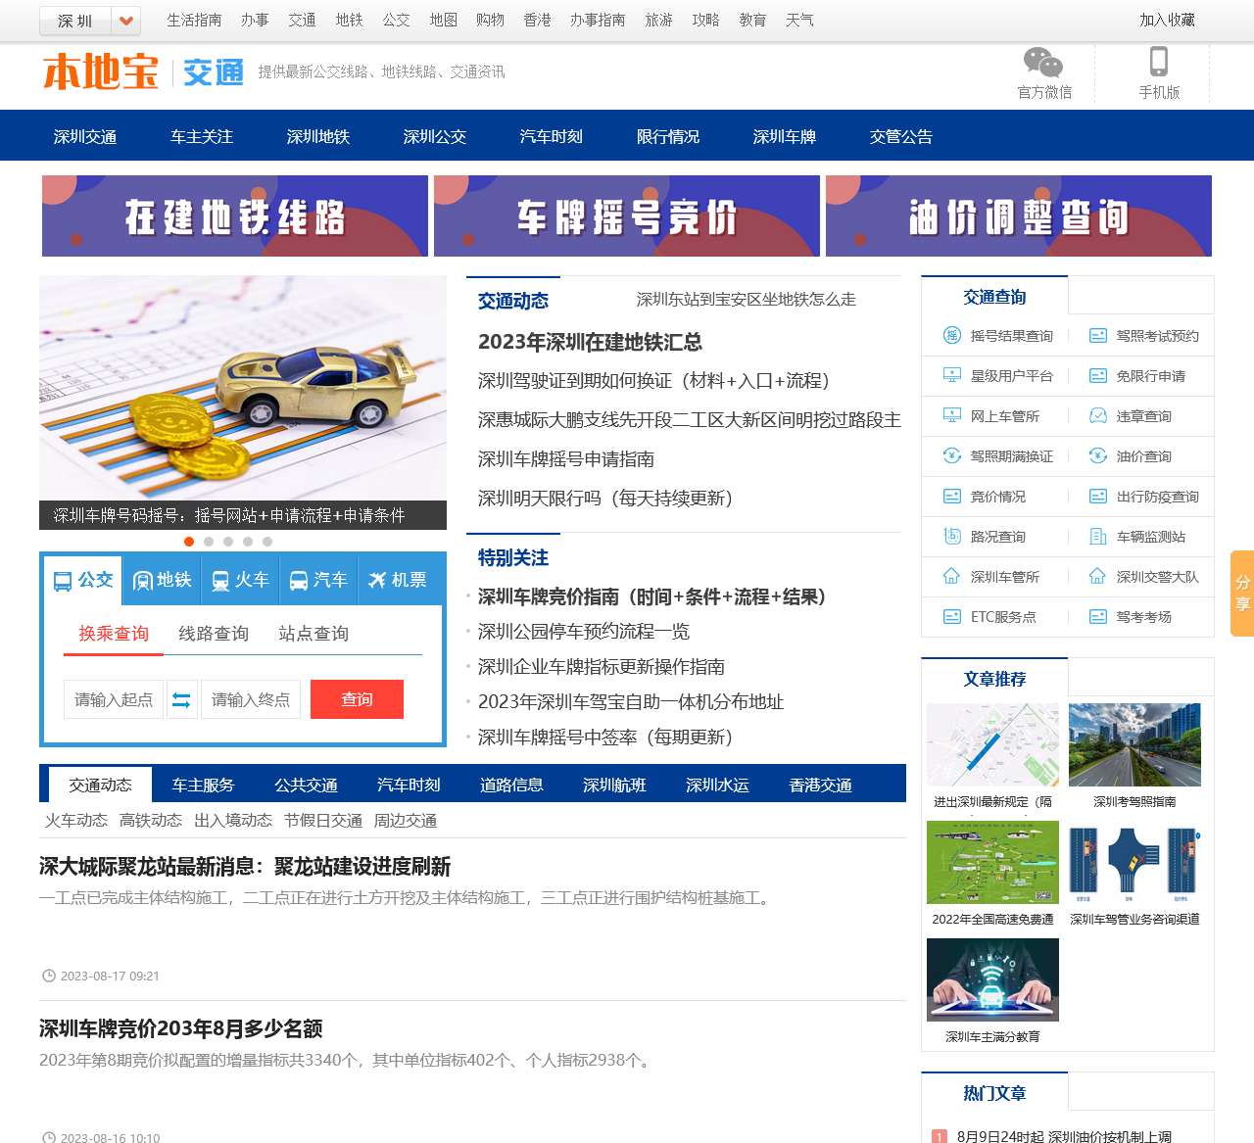Click the 请输入起点 input field
This screenshot has height=1143, width=1254.
(x=114, y=699)
